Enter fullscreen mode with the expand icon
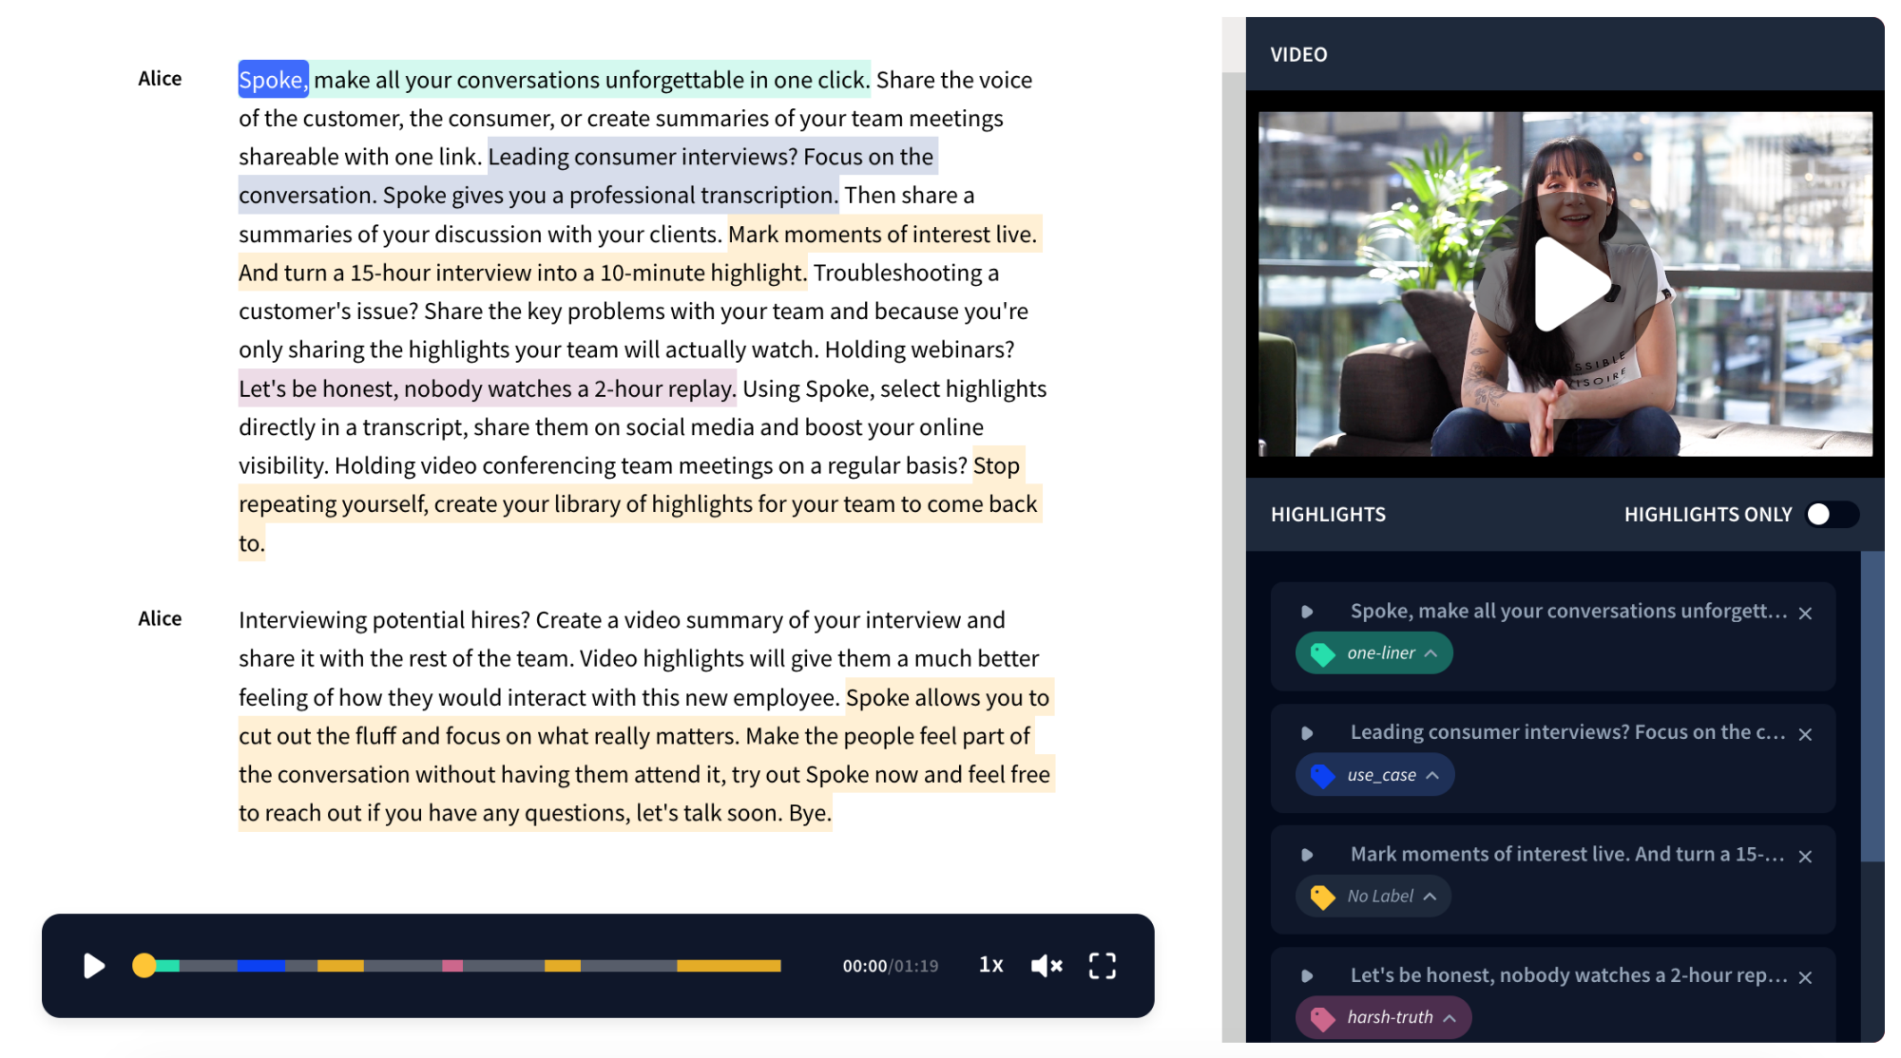 click(1102, 966)
